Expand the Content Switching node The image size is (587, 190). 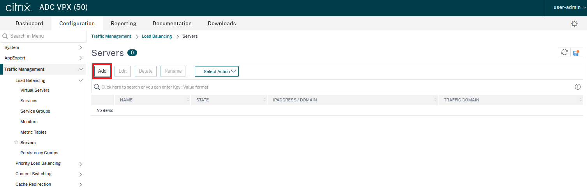[x=81, y=174]
